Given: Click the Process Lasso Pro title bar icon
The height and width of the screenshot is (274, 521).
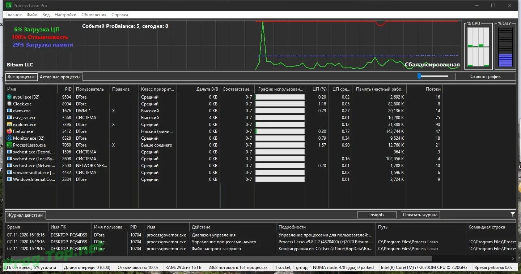Looking at the screenshot, I should 9,5.
